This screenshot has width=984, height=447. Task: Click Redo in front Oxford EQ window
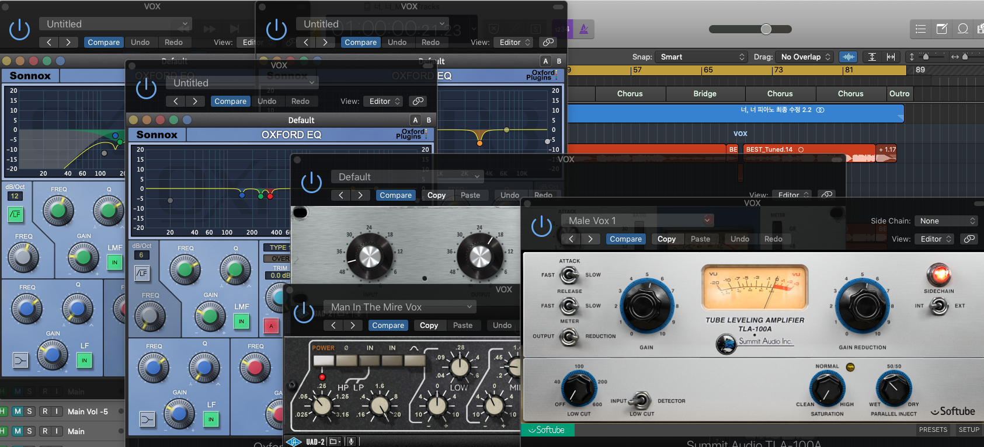[x=300, y=101]
